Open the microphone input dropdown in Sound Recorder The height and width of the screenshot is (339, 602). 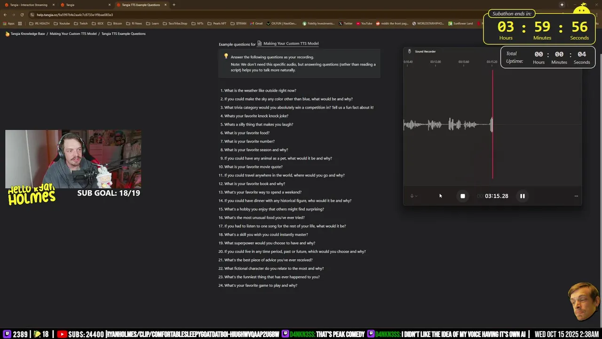pyautogui.click(x=414, y=196)
